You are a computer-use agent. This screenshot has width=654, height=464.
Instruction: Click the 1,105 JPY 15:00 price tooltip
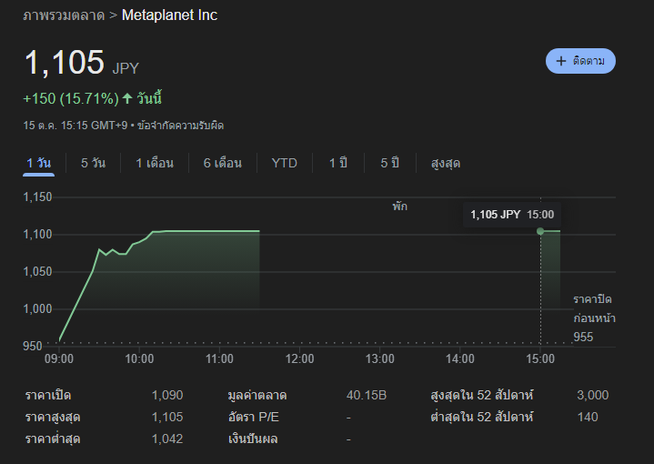[511, 215]
